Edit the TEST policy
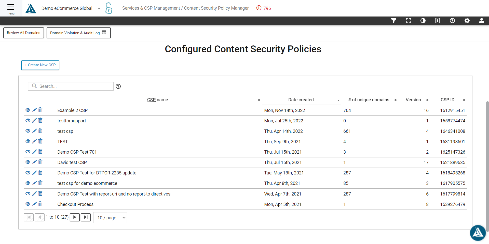 [x=34, y=141]
